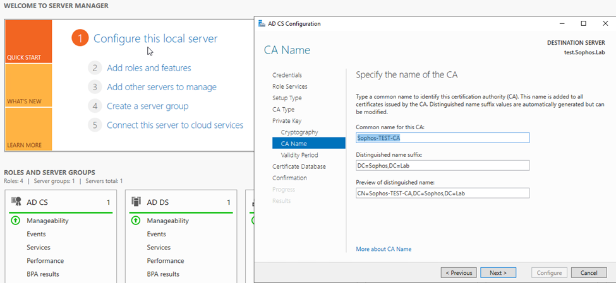Click AD CS green Manageability status icon
Viewport: 616px width, 283px height.
[x=16, y=221]
